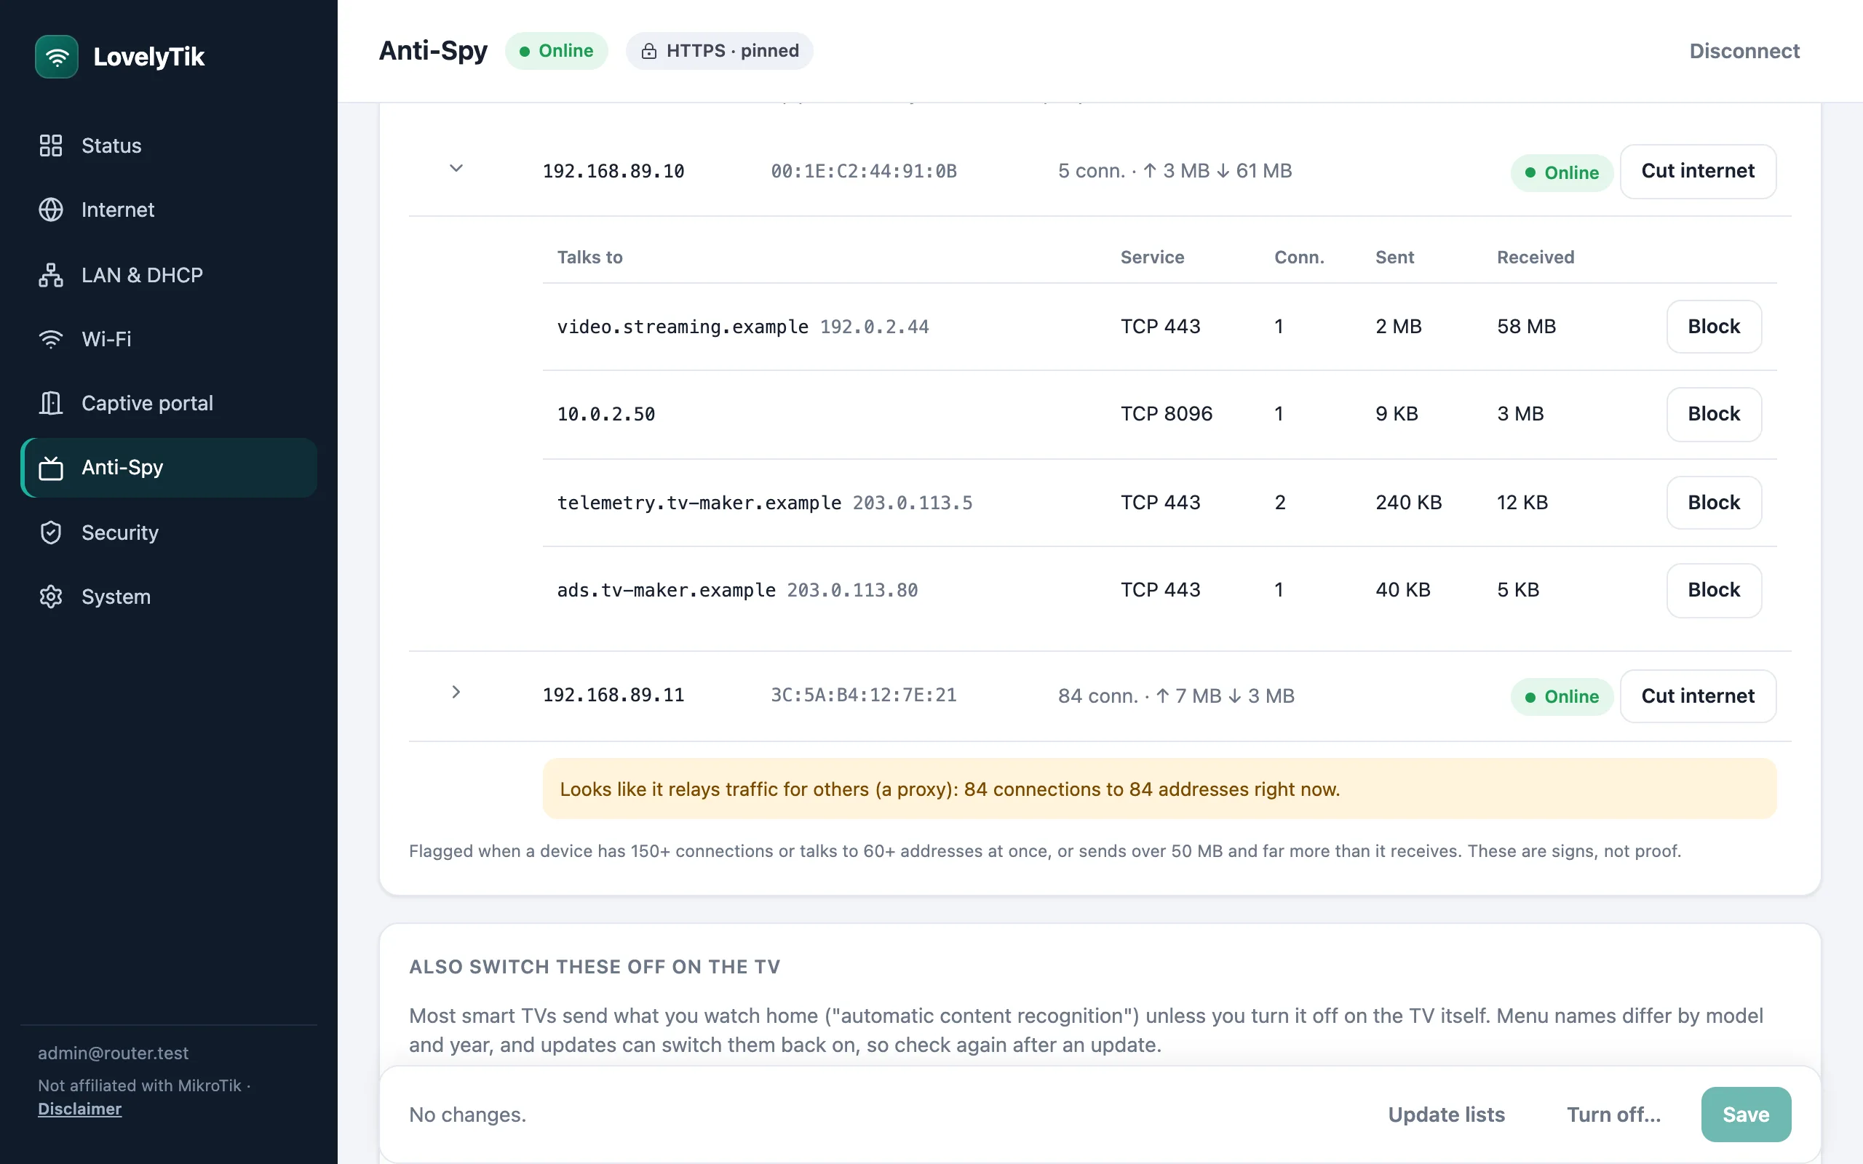Click the Turn off... button
This screenshot has width=1863, height=1164.
(1613, 1115)
